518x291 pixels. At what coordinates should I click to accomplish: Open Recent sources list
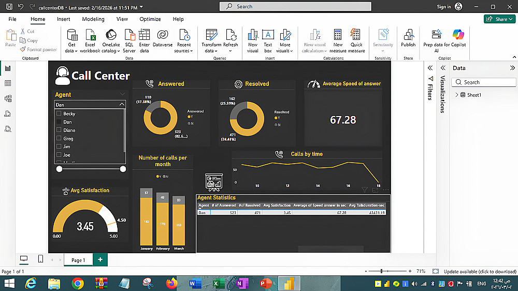tap(184, 41)
